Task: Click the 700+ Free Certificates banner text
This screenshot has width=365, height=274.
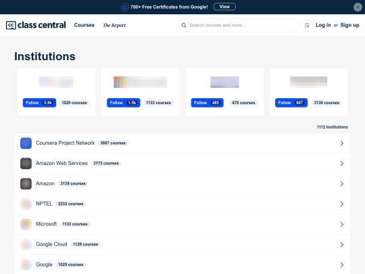Action: (169, 7)
